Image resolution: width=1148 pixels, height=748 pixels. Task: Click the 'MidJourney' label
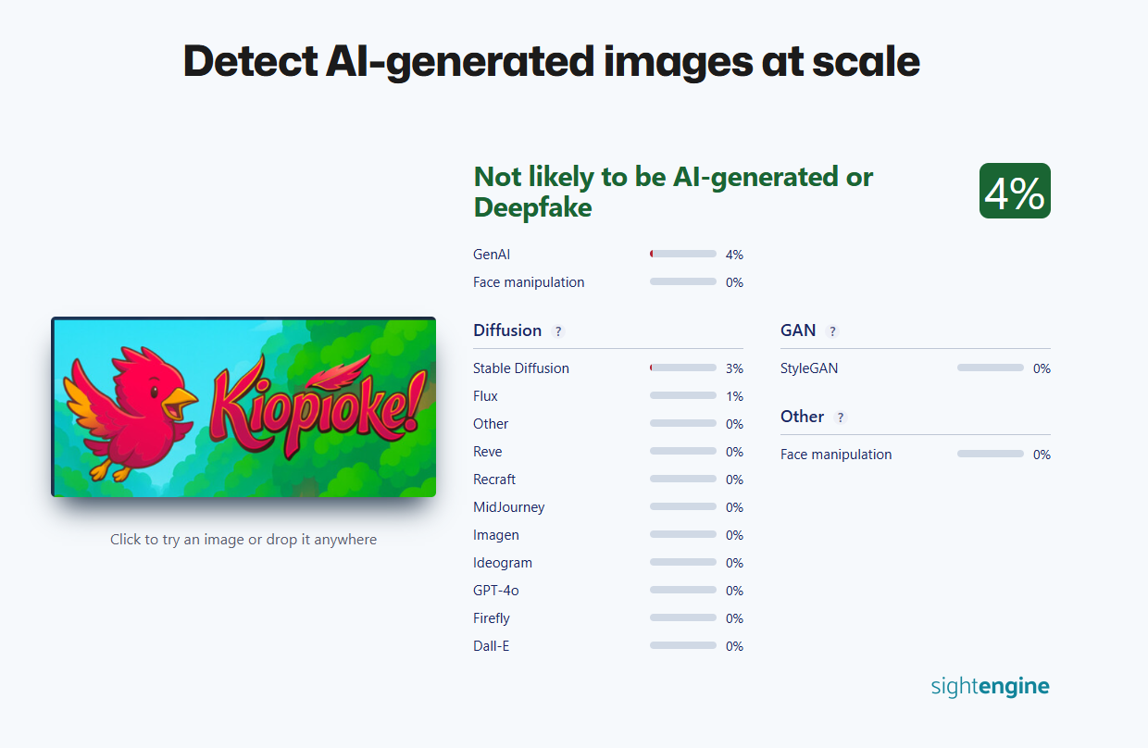(x=509, y=507)
